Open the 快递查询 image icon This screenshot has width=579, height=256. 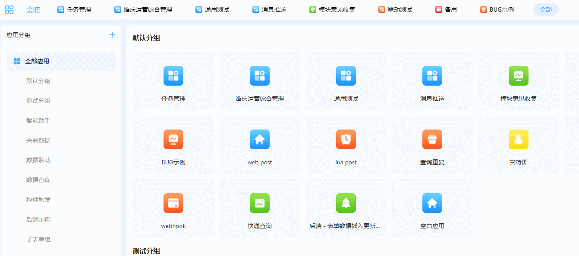point(260,203)
